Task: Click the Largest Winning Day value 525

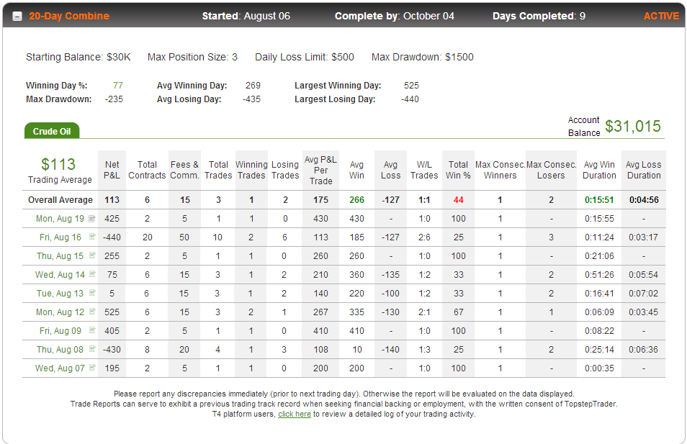Action: pos(411,86)
